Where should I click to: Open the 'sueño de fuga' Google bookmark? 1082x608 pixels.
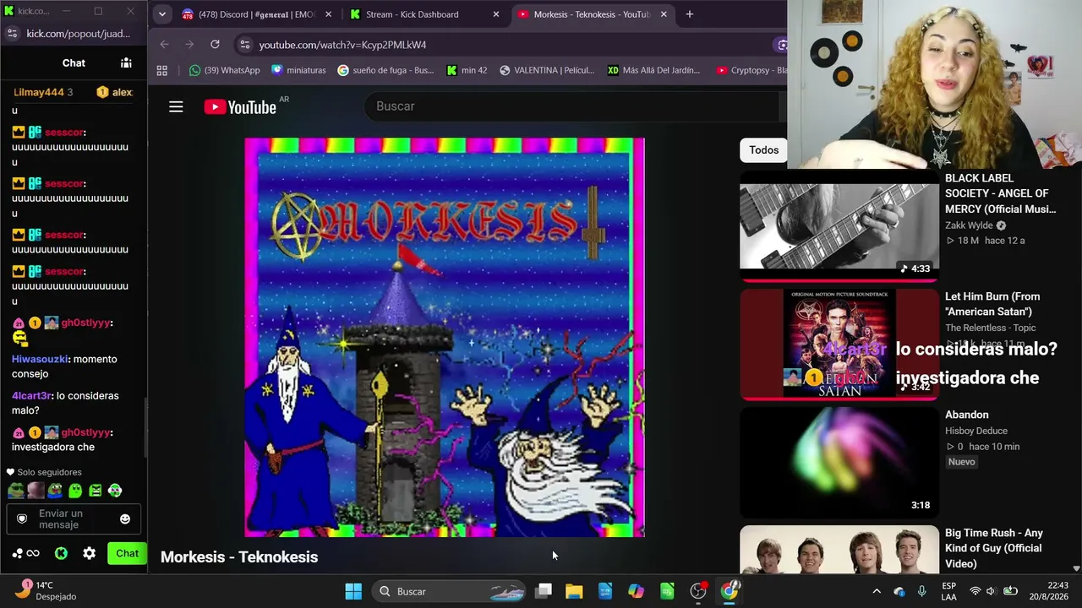385,70
